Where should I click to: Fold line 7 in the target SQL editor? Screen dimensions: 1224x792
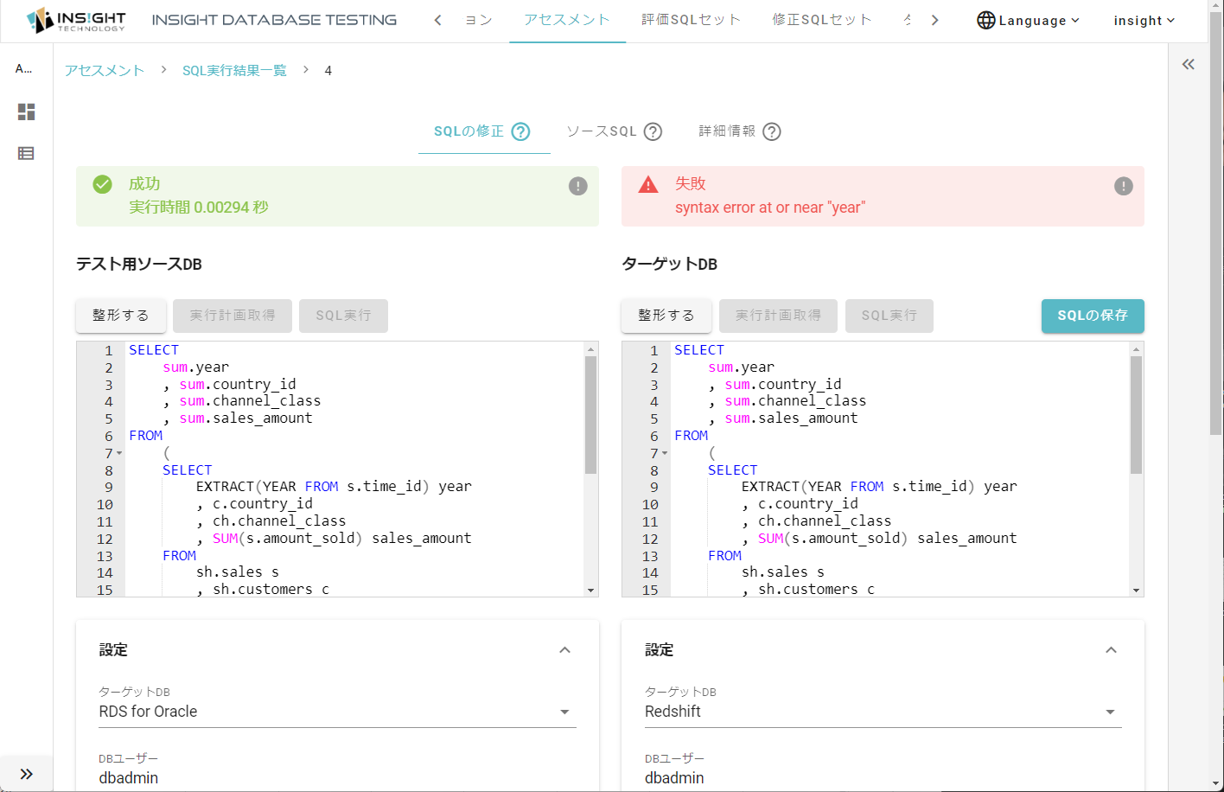point(665,453)
